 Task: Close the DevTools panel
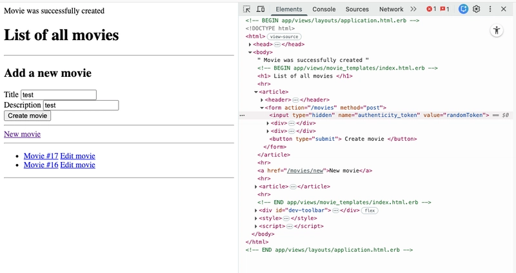504,9
